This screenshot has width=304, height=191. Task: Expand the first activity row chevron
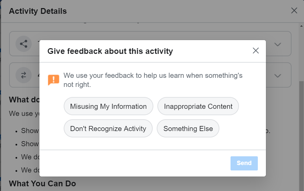pyautogui.click(x=278, y=44)
